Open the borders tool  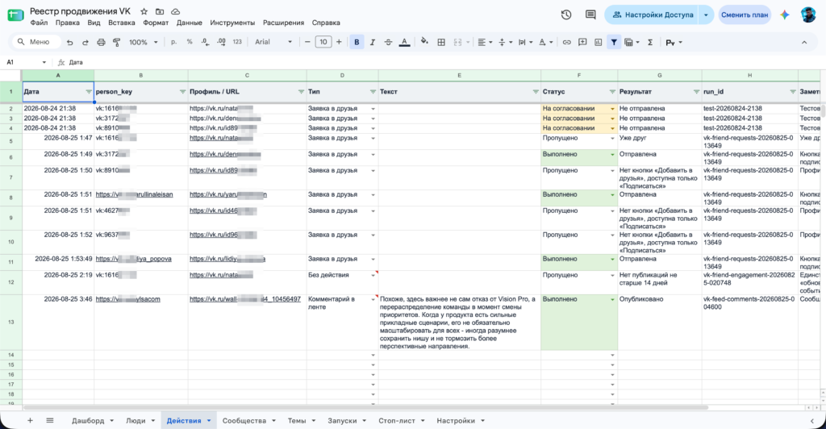coord(441,42)
